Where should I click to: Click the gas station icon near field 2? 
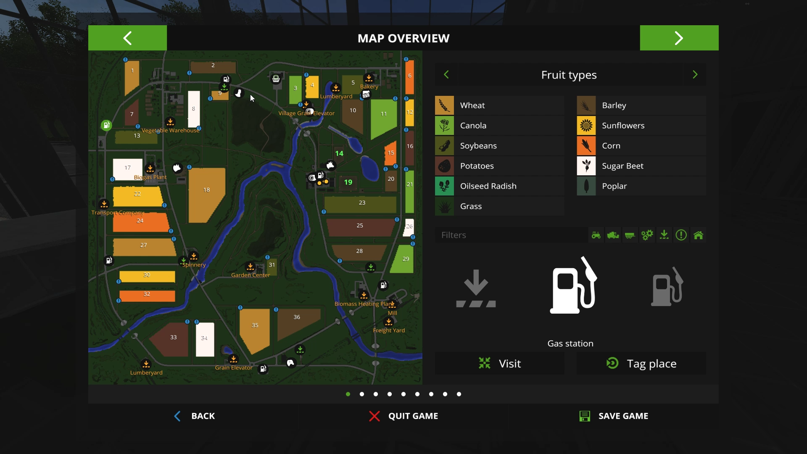226,79
